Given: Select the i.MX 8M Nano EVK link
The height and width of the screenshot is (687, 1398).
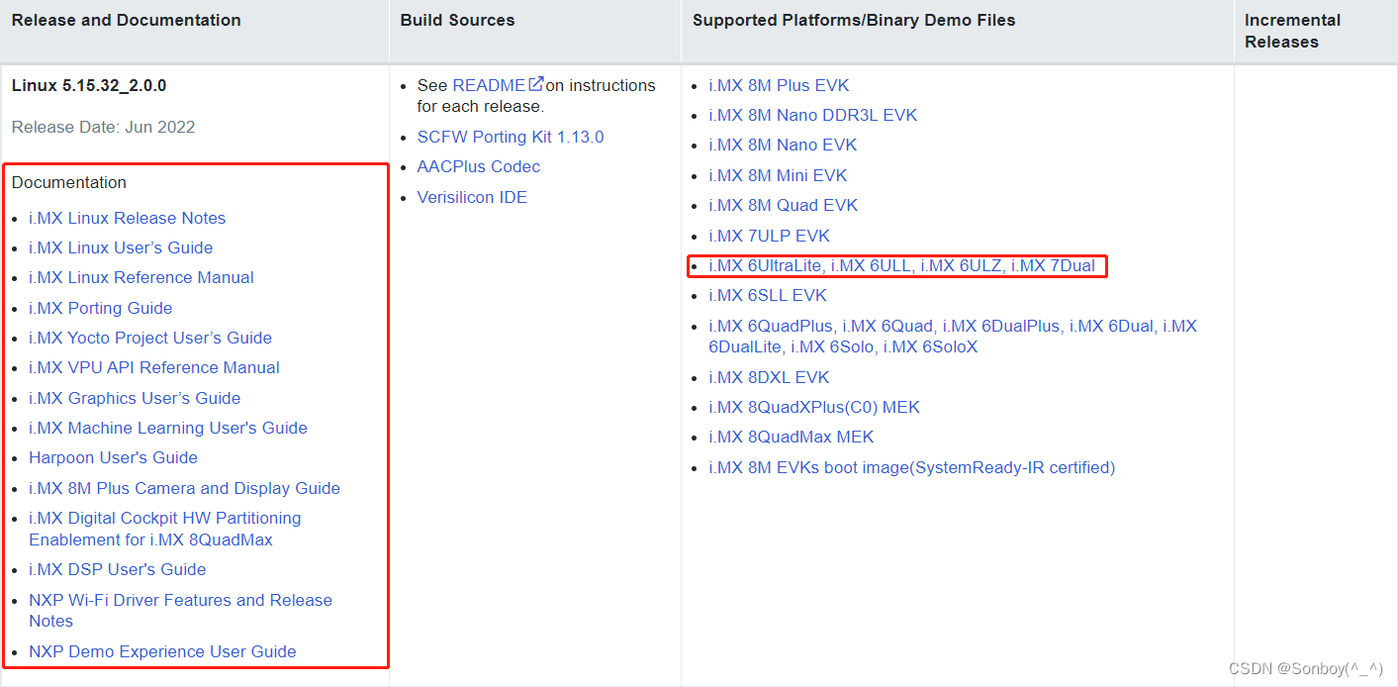Looking at the screenshot, I should (x=783, y=145).
